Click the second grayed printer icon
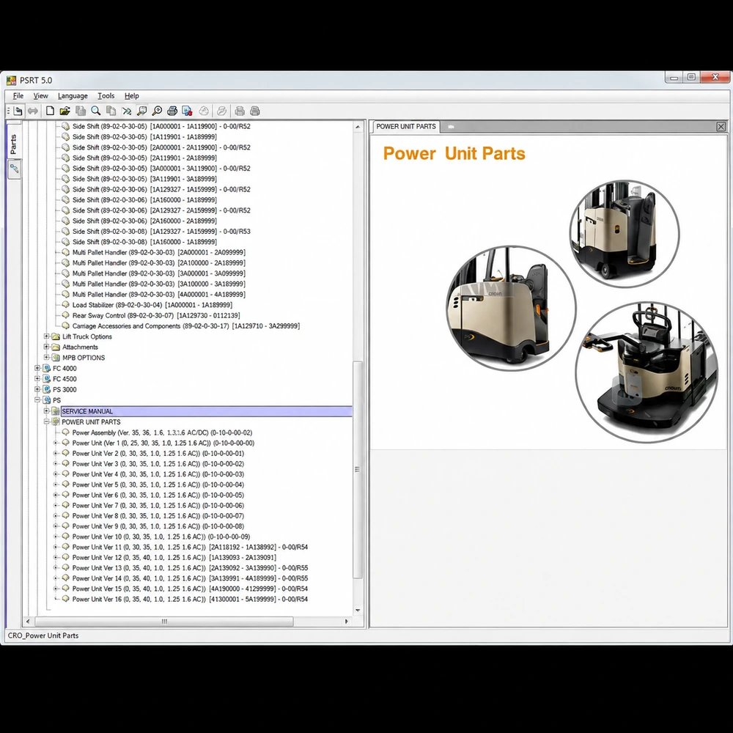The width and height of the screenshot is (733, 733). (x=255, y=111)
